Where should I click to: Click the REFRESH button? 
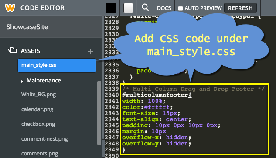pyautogui.click(x=240, y=8)
